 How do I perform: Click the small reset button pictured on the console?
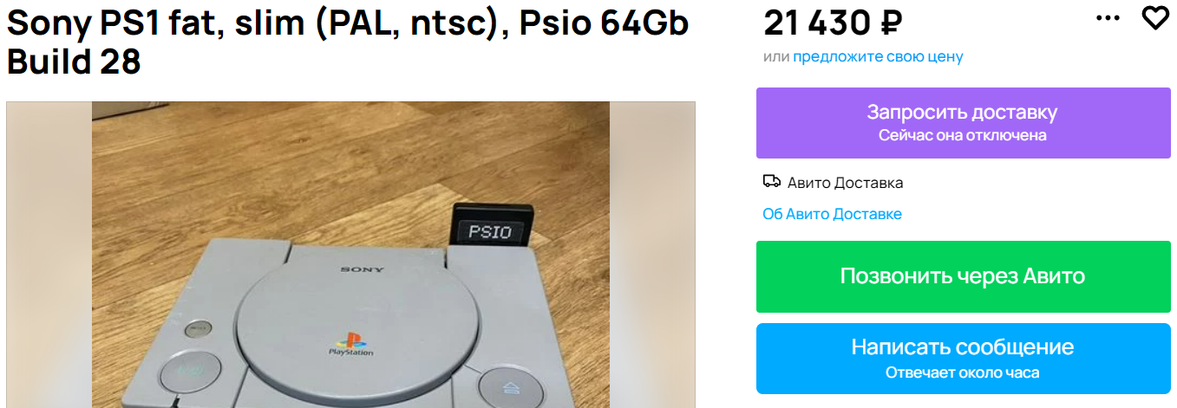[198, 329]
